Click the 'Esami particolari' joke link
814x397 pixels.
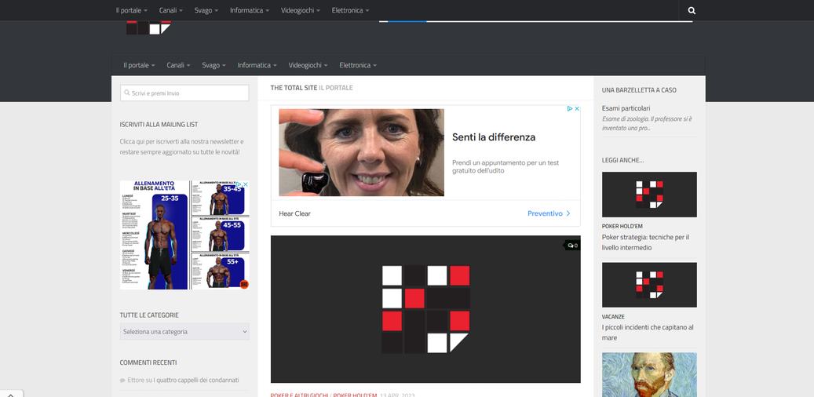pyautogui.click(x=626, y=108)
